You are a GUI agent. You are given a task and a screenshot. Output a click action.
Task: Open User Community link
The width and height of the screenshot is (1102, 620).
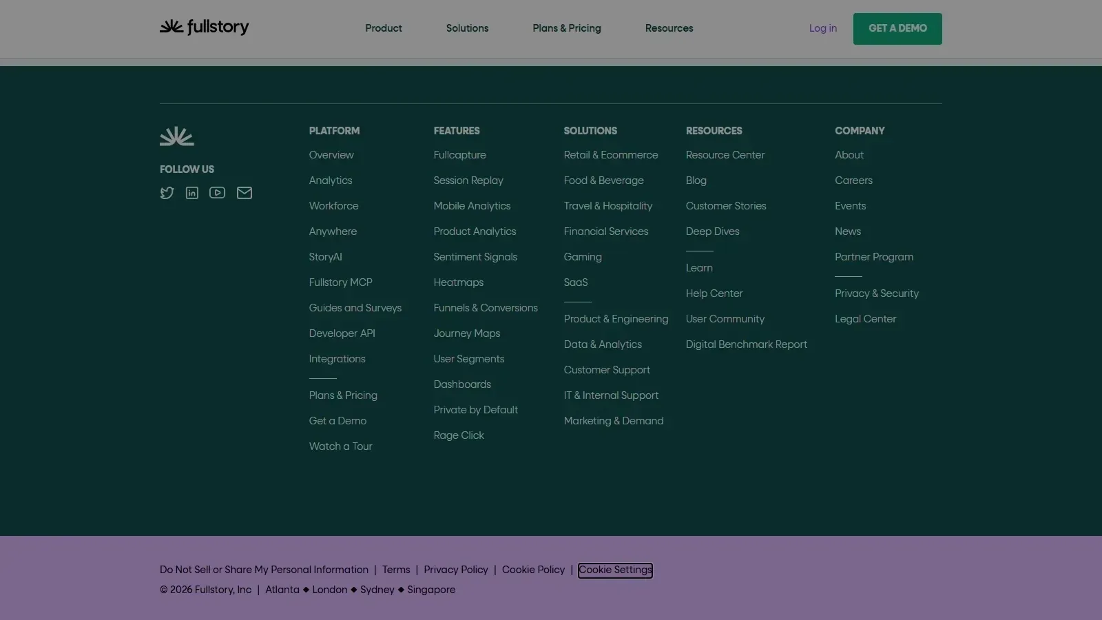725,319
